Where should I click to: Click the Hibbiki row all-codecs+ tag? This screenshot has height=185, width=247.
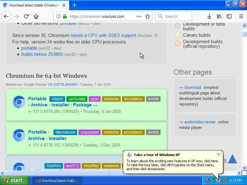click(133, 99)
